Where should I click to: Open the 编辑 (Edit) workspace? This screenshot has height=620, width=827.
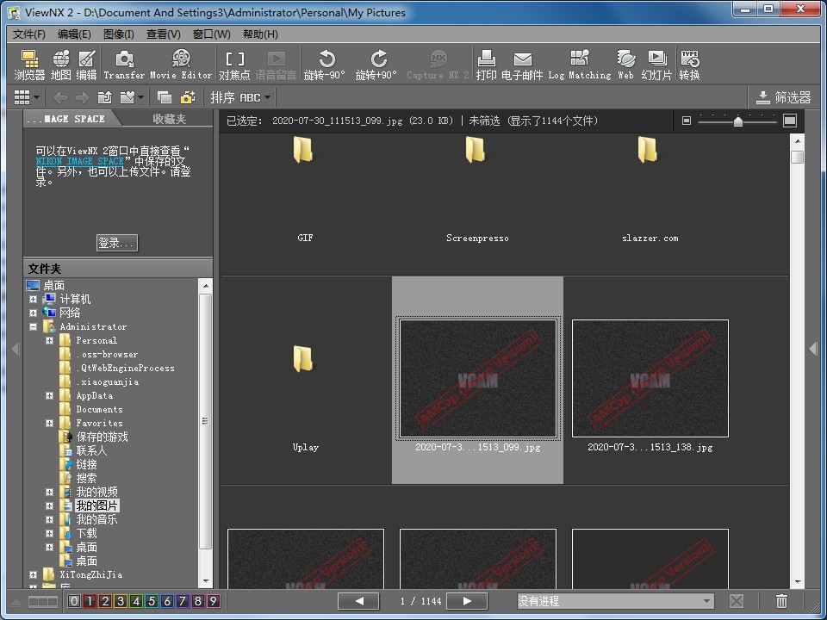tap(86, 65)
